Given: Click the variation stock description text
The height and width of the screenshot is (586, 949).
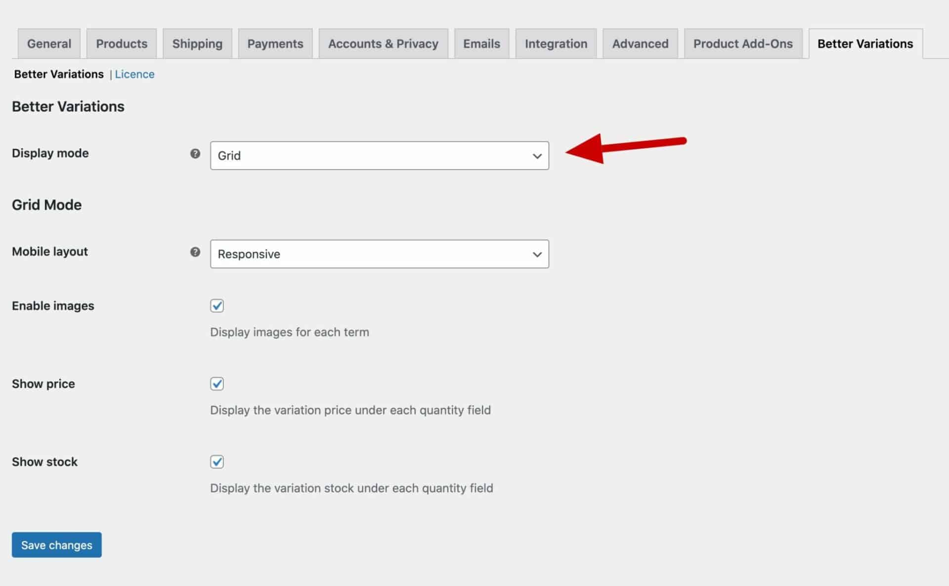Looking at the screenshot, I should click(x=351, y=488).
